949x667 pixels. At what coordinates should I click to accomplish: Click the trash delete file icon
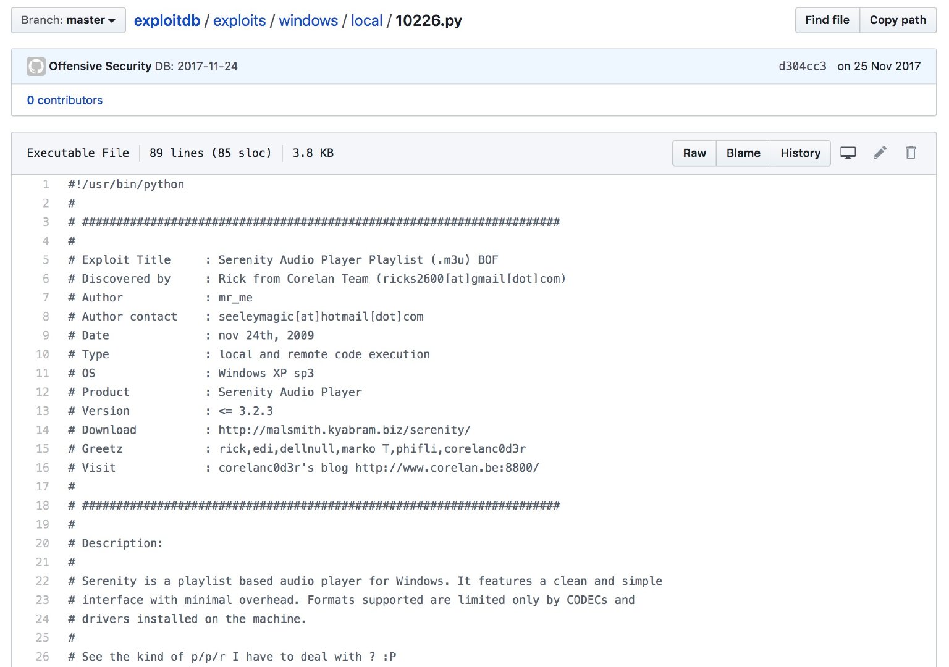coord(911,153)
